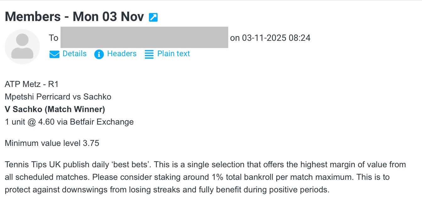Image resolution: width=422 pixels, height=209 pixels.
Task: Select the redacted recipient field
Action: 145,38
